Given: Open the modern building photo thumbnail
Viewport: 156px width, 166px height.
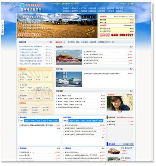Looking at the screenshot, I should 69,79.
